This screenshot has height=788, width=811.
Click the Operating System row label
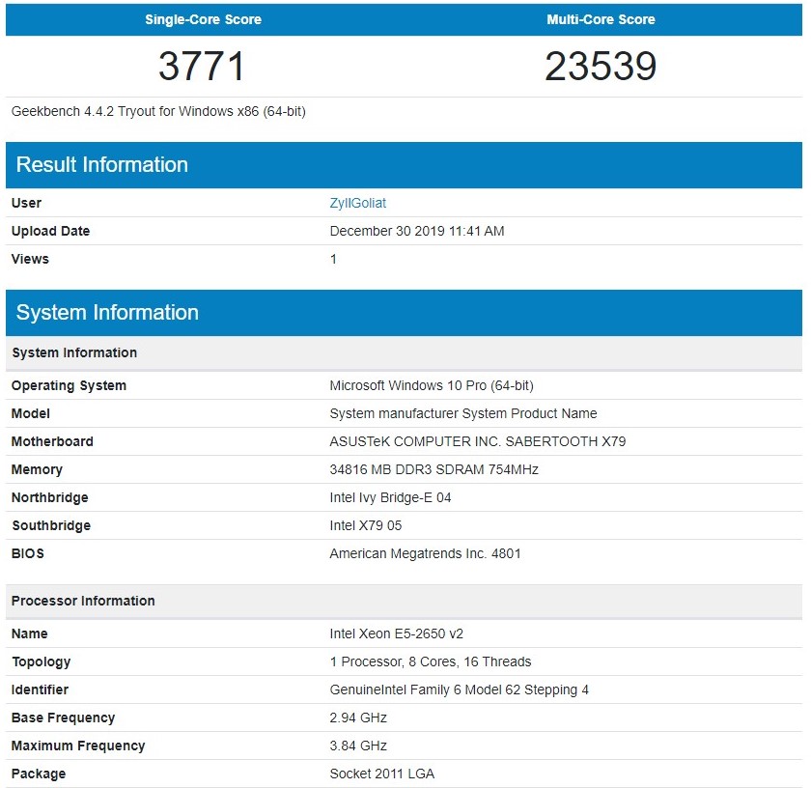tap(69, 385)
